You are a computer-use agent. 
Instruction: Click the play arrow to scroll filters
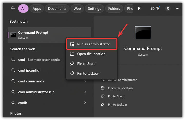[139, 8]
